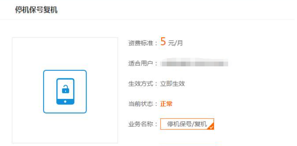Image resolution: width=297 pixels, height=146 pixels.
Task: Click the 停机保号复机 page title
Action: 36,10
